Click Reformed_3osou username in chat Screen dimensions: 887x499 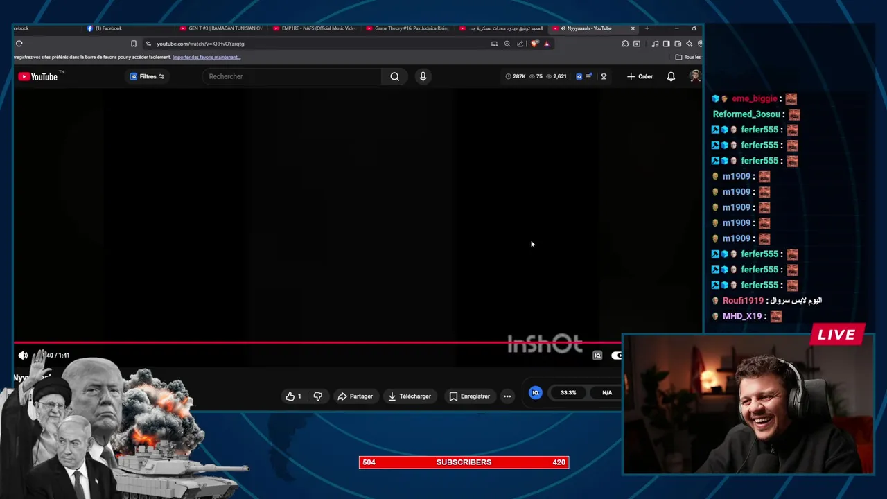(746, 114)
